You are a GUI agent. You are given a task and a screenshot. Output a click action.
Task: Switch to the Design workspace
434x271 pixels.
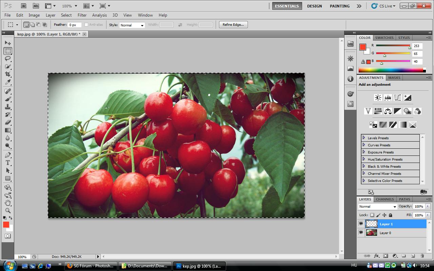tap(314, 6)
